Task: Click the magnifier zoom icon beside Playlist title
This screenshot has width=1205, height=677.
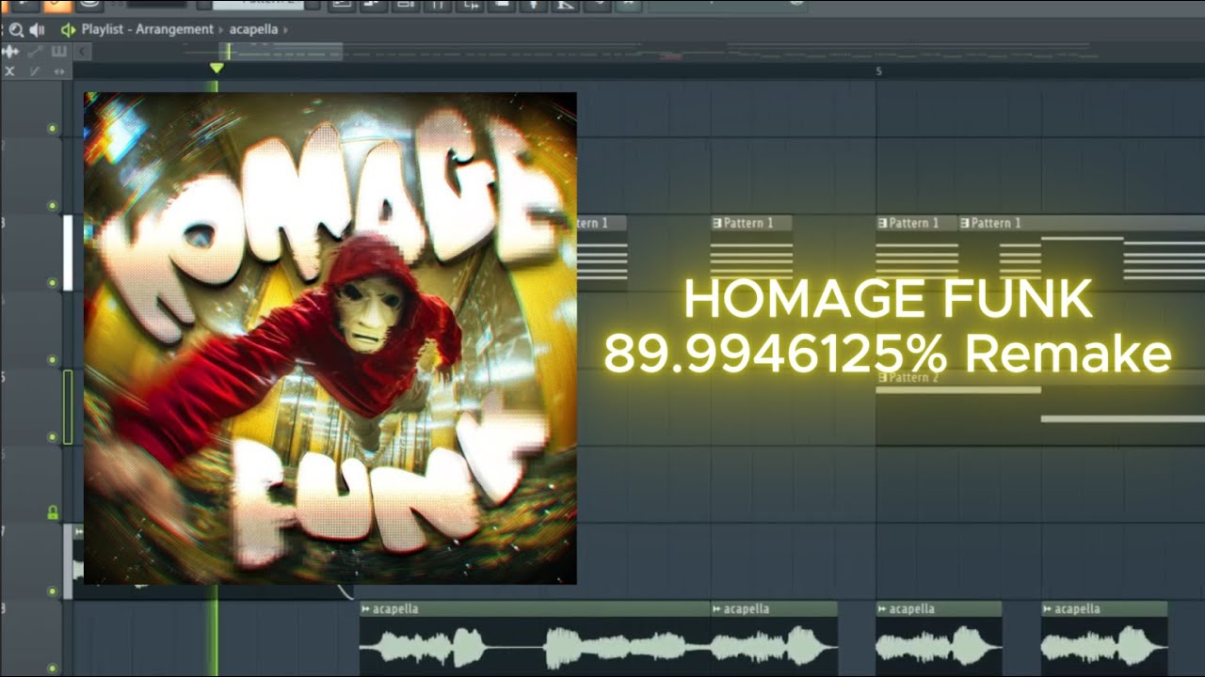Action: pyautogui.click(x=17, y=30)
